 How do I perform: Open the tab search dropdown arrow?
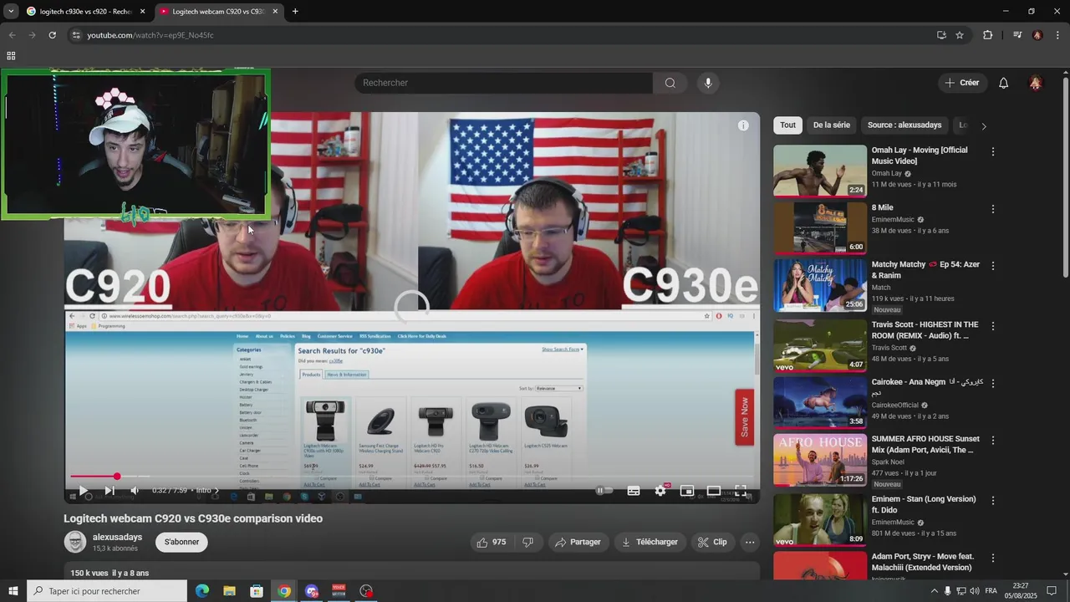click(11, 12)
